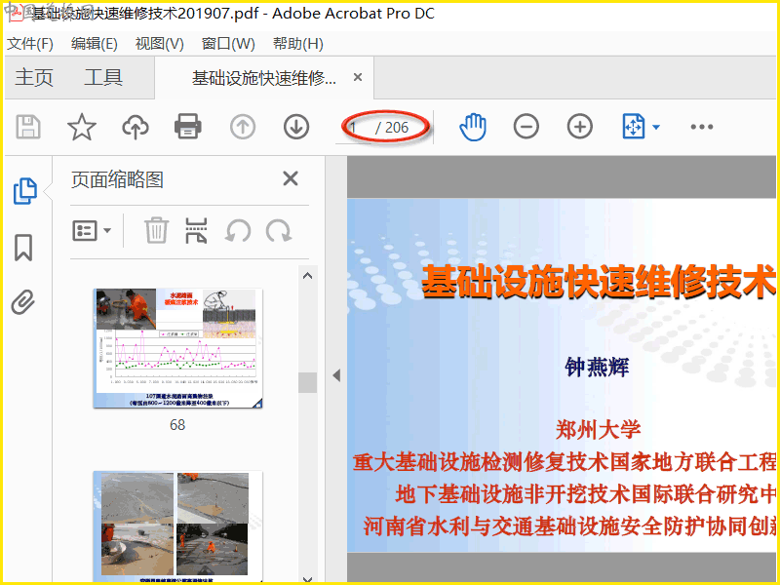Click the 页面缩略图 panel title
Viewport: 780px width, 585px height.
[117, 179]
